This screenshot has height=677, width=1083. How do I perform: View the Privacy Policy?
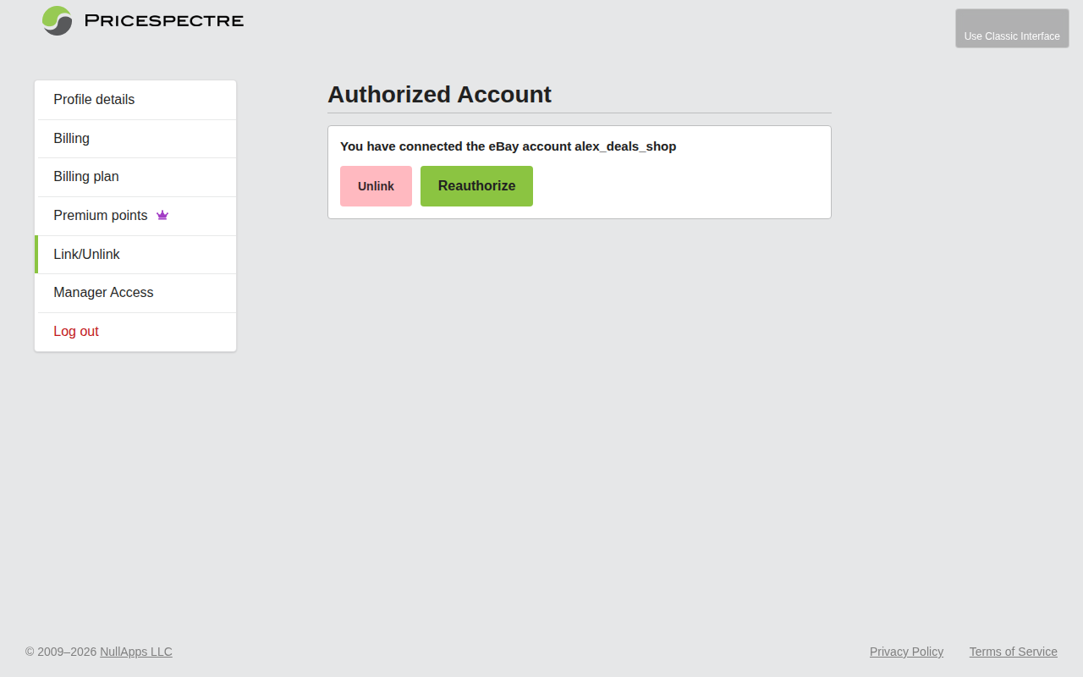coord(906,652)
